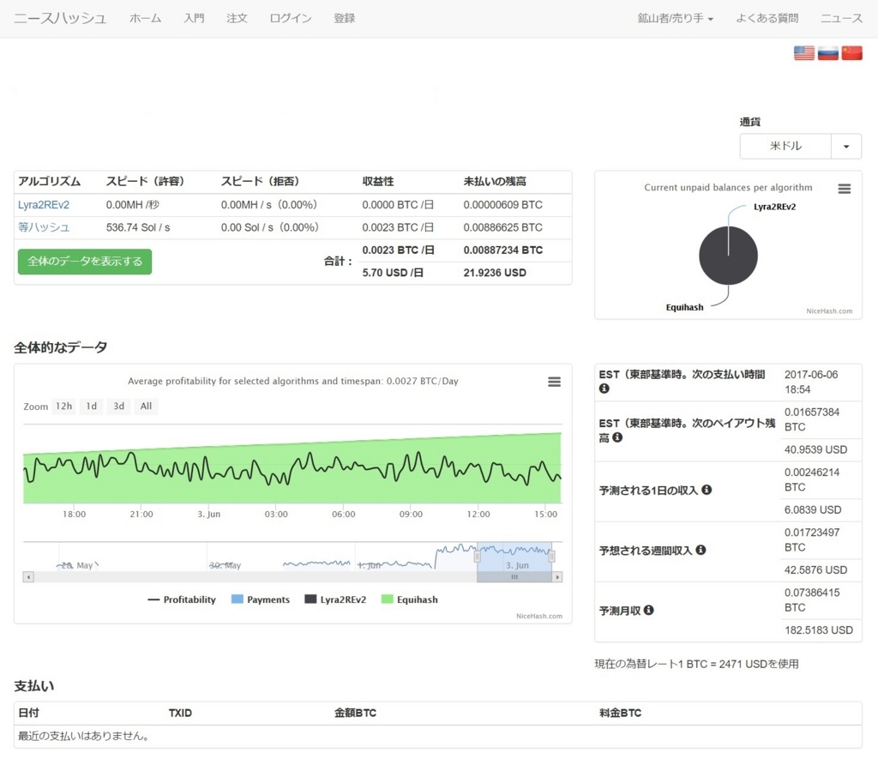Set chart zoom to 3d

[118, 407]
